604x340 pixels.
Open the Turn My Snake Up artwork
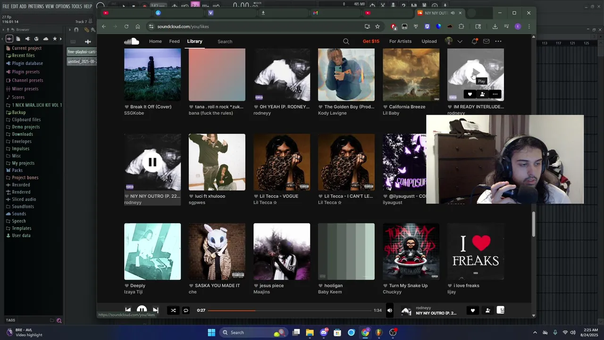click(x=411, y=252)
